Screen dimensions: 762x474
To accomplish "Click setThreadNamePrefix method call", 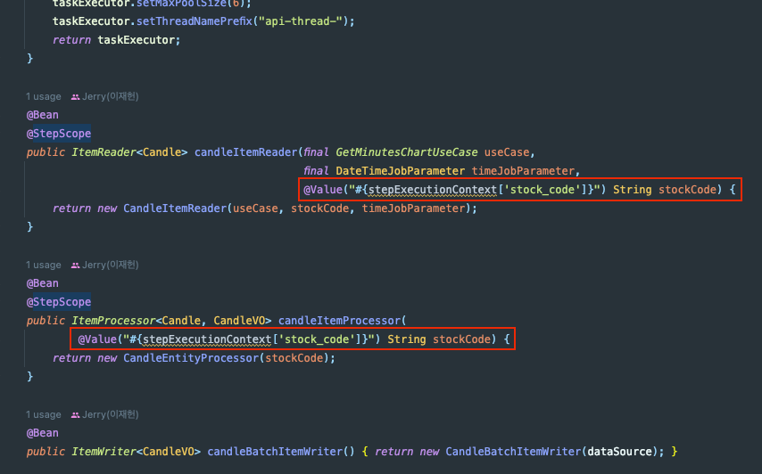I will pyautogui.click(x=195, y=21).
